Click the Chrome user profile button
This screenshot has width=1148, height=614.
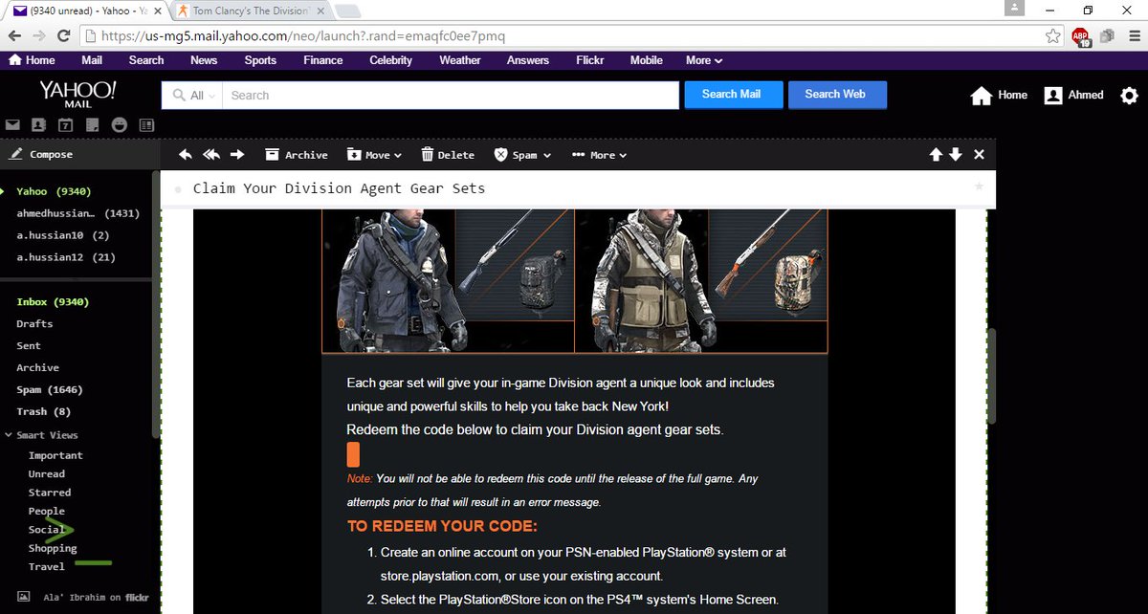(1014, 9)
